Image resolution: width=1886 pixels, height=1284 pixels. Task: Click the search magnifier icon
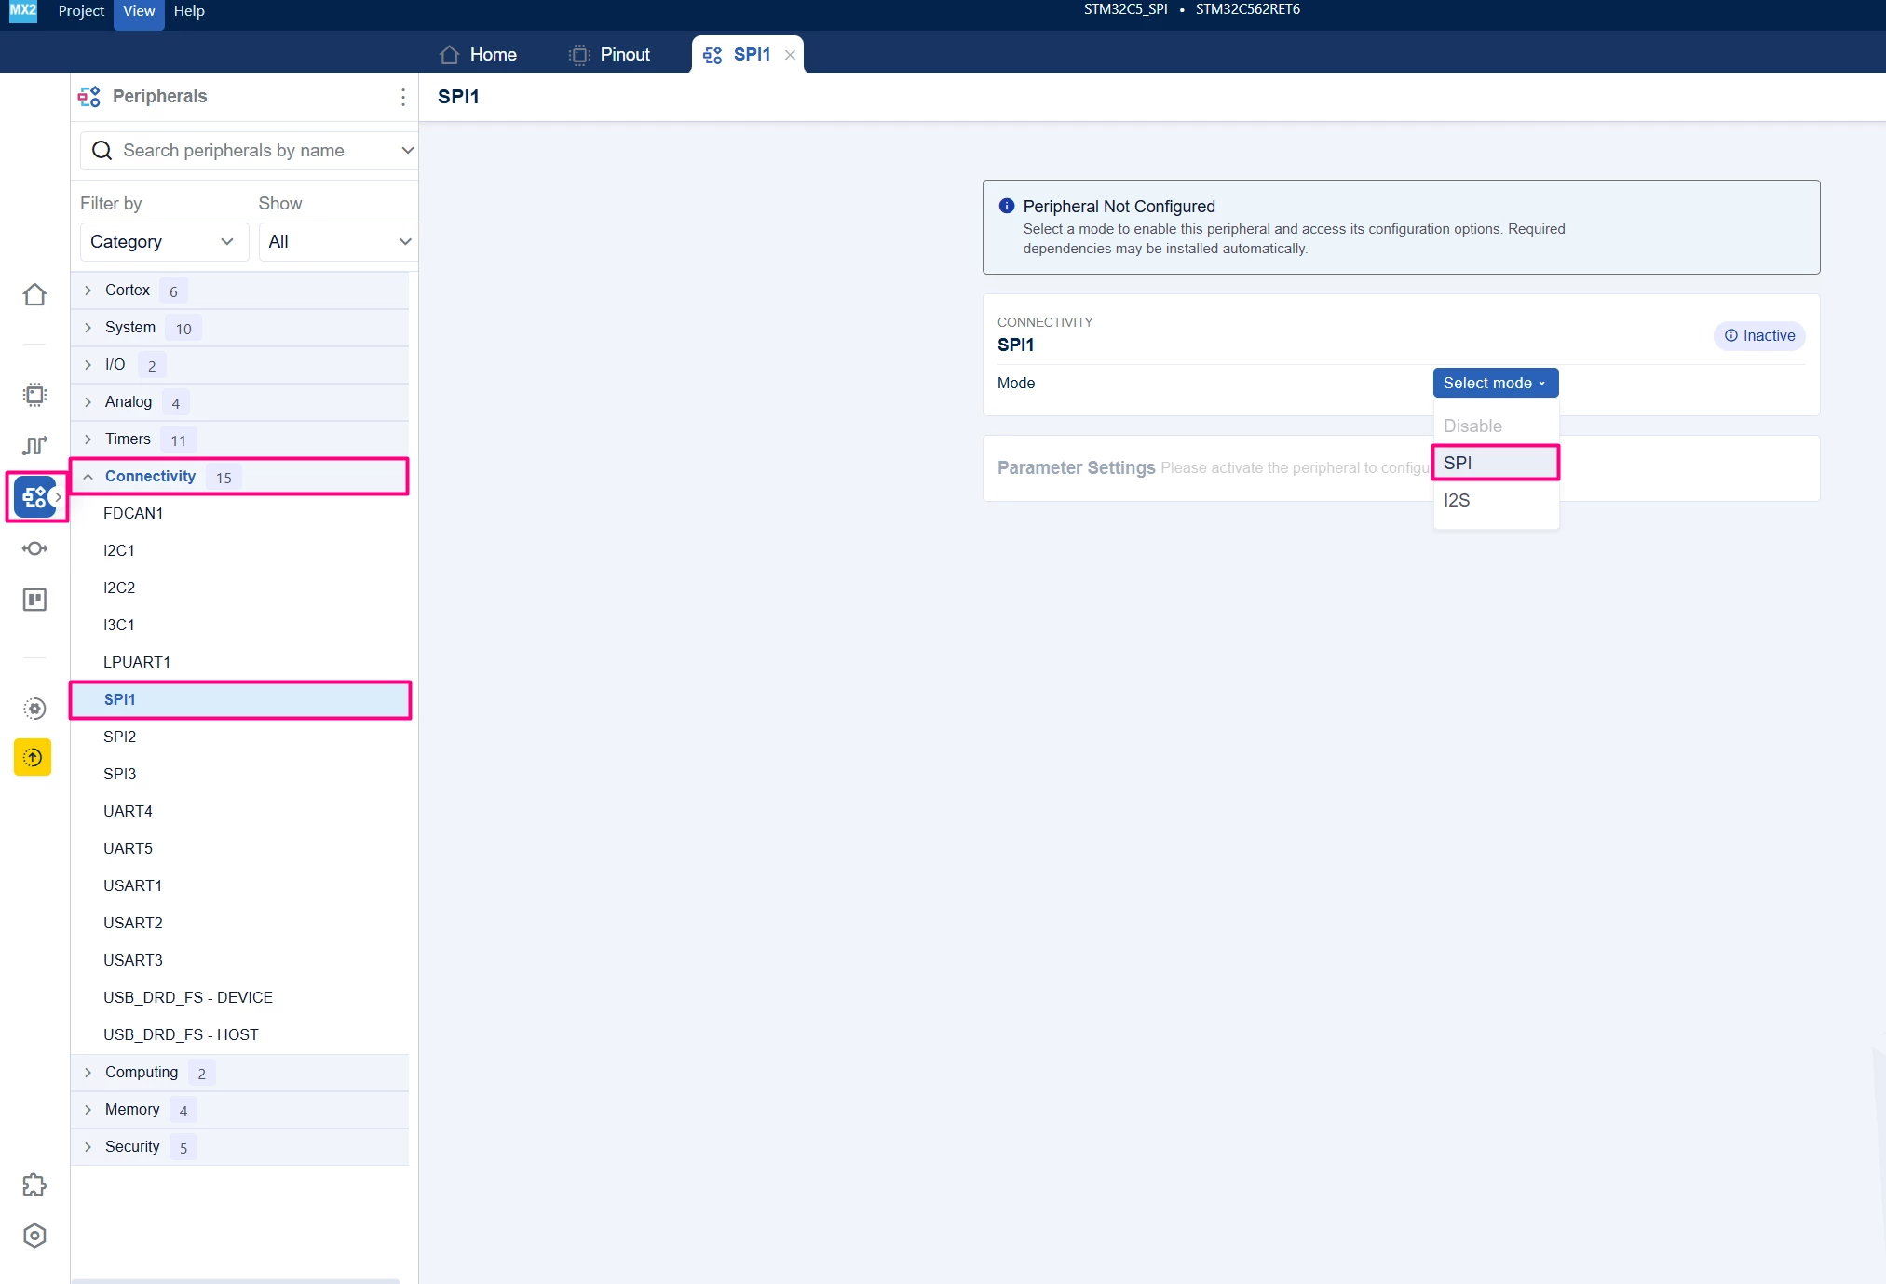click(102, 151)
